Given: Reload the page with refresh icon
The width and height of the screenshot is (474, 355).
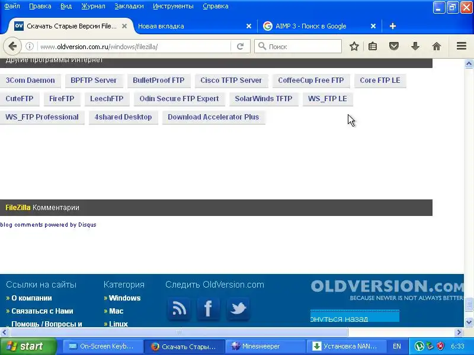Looking at the screenshot, I should pyautogui.click(x=241, y=47).
